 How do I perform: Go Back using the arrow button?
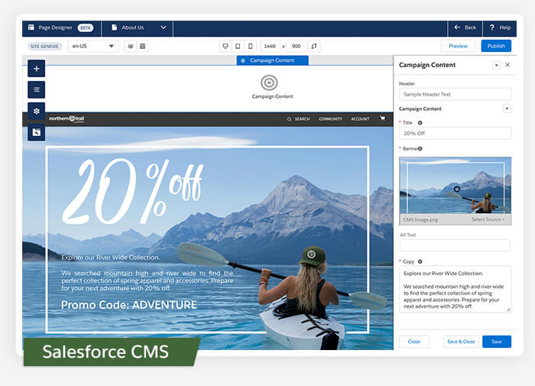[465, 28]
